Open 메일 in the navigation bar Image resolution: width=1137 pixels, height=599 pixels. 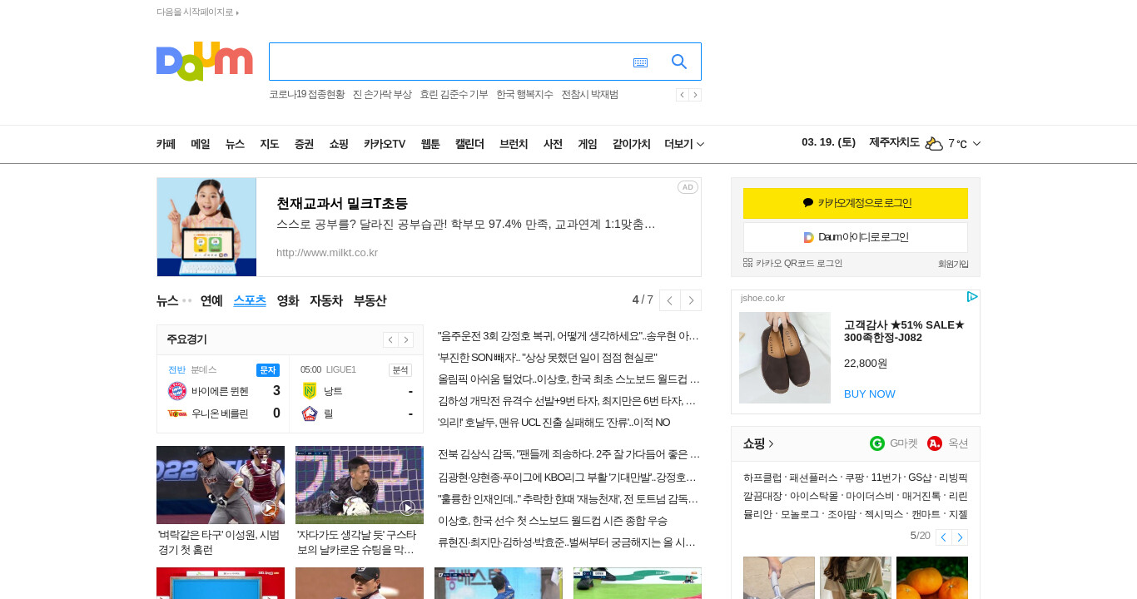click(x=200, y=144)
